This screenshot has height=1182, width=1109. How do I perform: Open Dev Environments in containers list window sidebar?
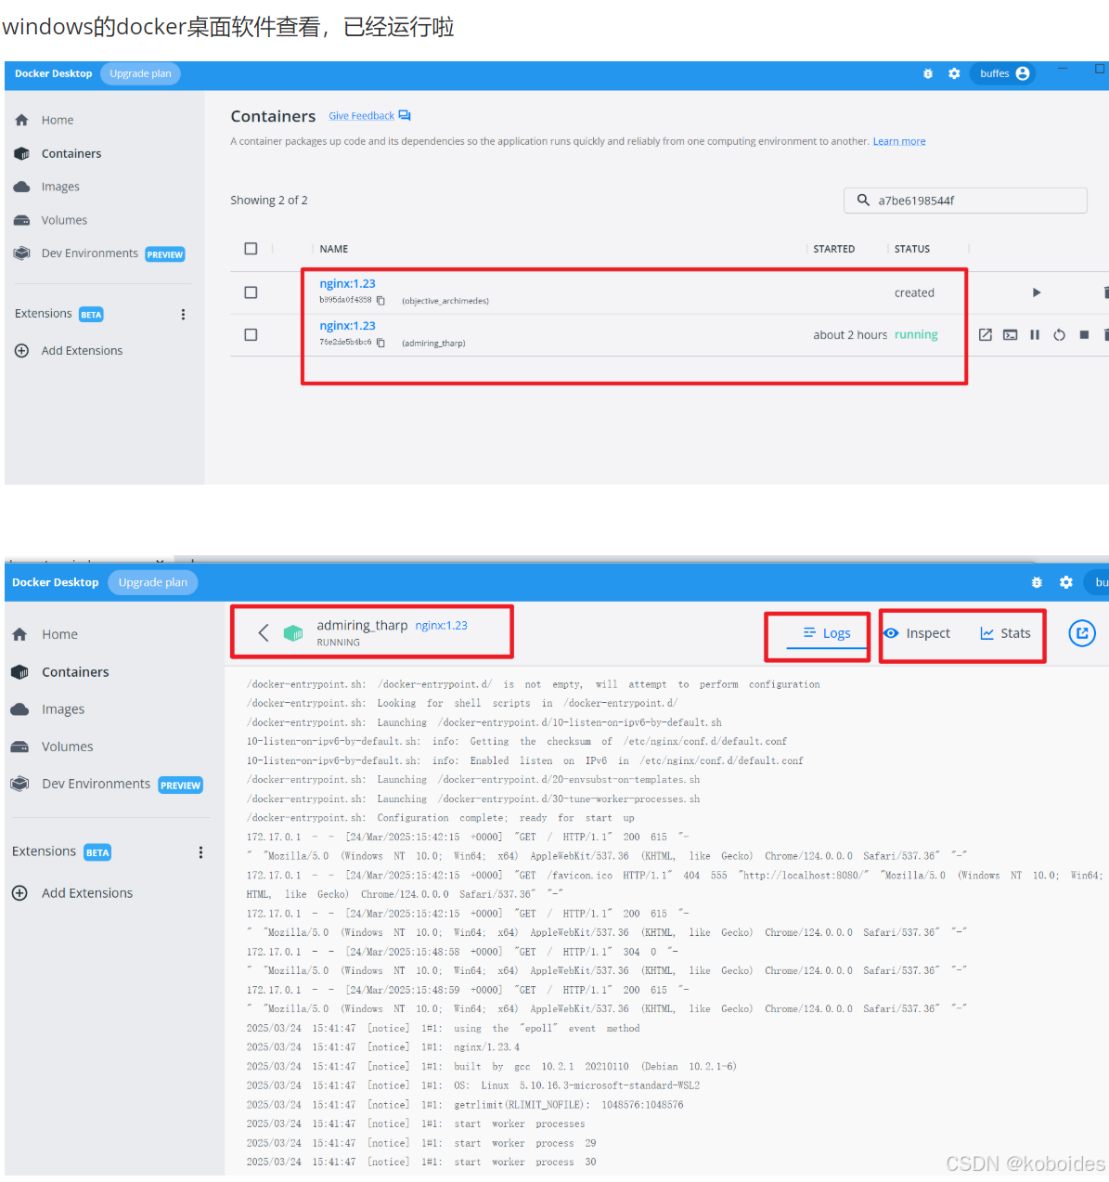(90, 253)
